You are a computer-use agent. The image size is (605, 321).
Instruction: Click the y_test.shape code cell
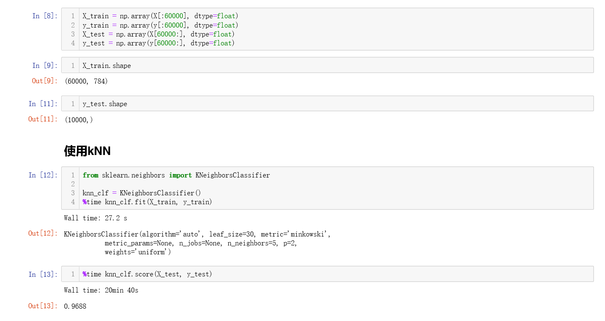(x=327, y=104)
